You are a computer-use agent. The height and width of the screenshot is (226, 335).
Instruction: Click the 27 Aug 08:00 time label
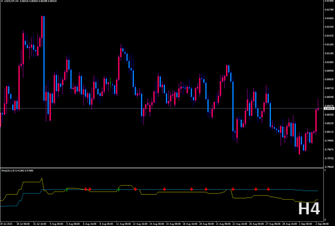coord(273,224)
